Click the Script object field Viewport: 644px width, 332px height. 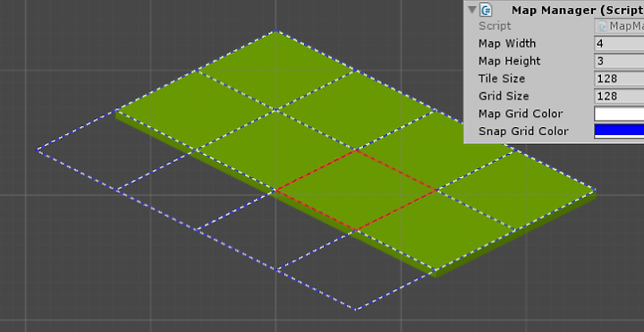coord(619,26)
